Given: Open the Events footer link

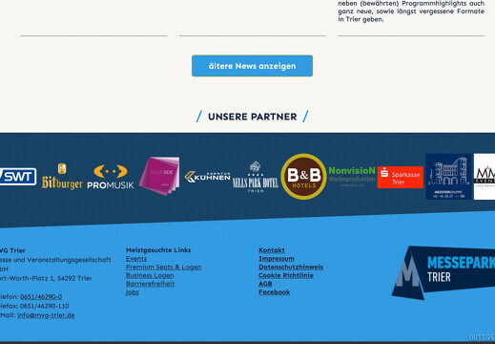Looking at the screenshot, I should (x=136, y=259).
